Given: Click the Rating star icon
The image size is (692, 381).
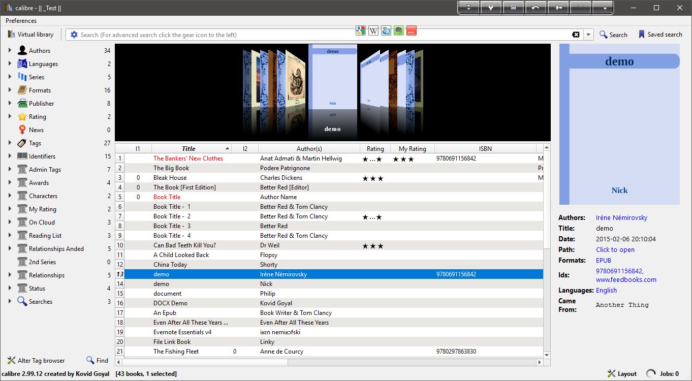Looking at the screenshot, I should pyautogui.click(x=22, y=116).
